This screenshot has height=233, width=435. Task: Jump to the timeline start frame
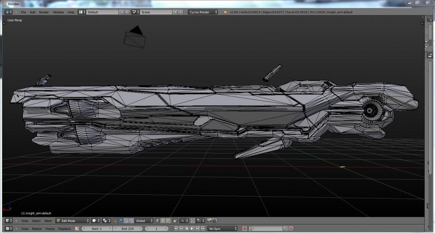click(176, 229)
